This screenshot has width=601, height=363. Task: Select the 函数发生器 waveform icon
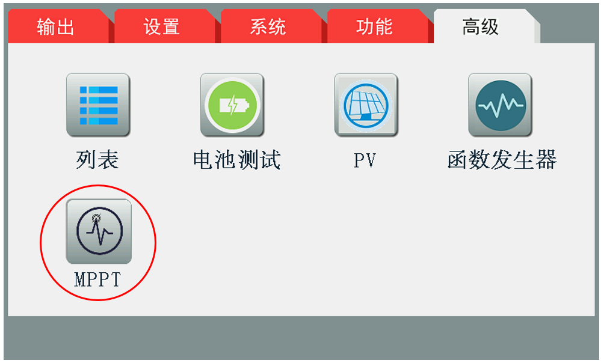coord(500,105)
